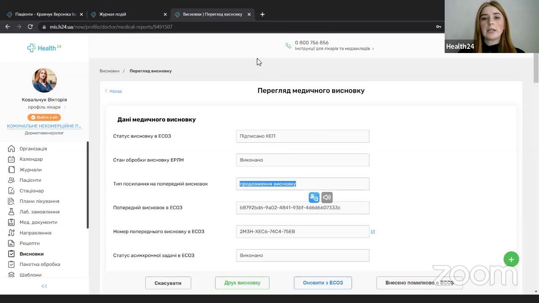The image size is (539, 303).
Task: Open the Лаб. замовлення flask icon
Action: click(11, 212)
